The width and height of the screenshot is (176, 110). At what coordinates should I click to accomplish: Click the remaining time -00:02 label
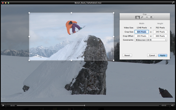(x=164, y=106)
